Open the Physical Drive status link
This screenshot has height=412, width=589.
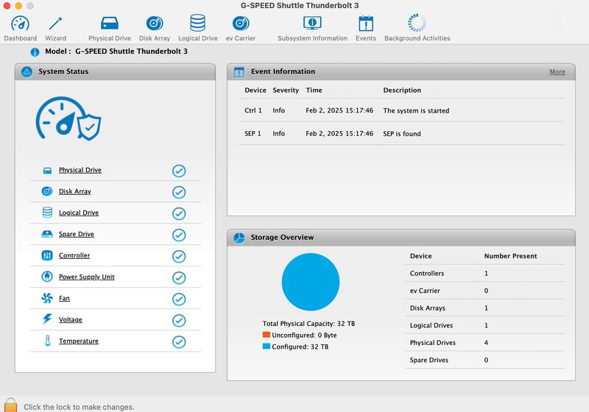click(x=80, y=171)
